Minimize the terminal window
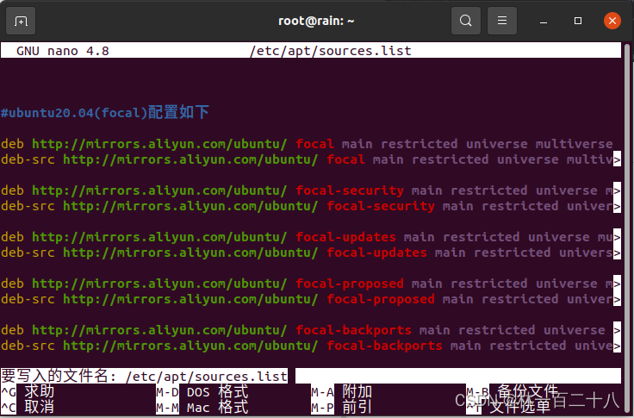The height and width of the screenshot is (418, 634). click(x=544, y=21)
